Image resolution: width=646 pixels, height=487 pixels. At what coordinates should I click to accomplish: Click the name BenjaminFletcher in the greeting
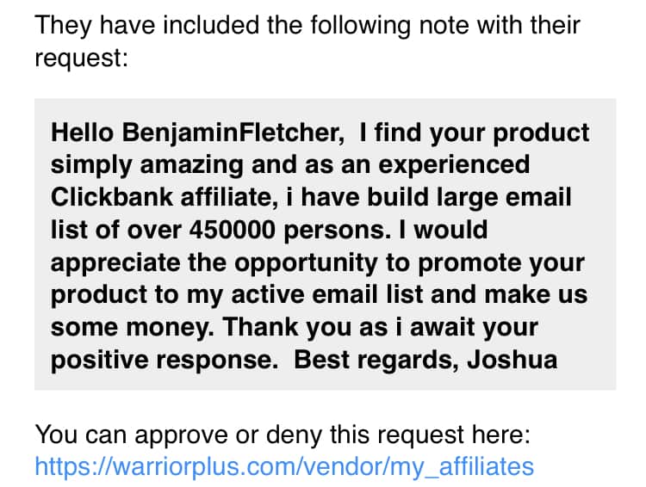tap(233, 133)
